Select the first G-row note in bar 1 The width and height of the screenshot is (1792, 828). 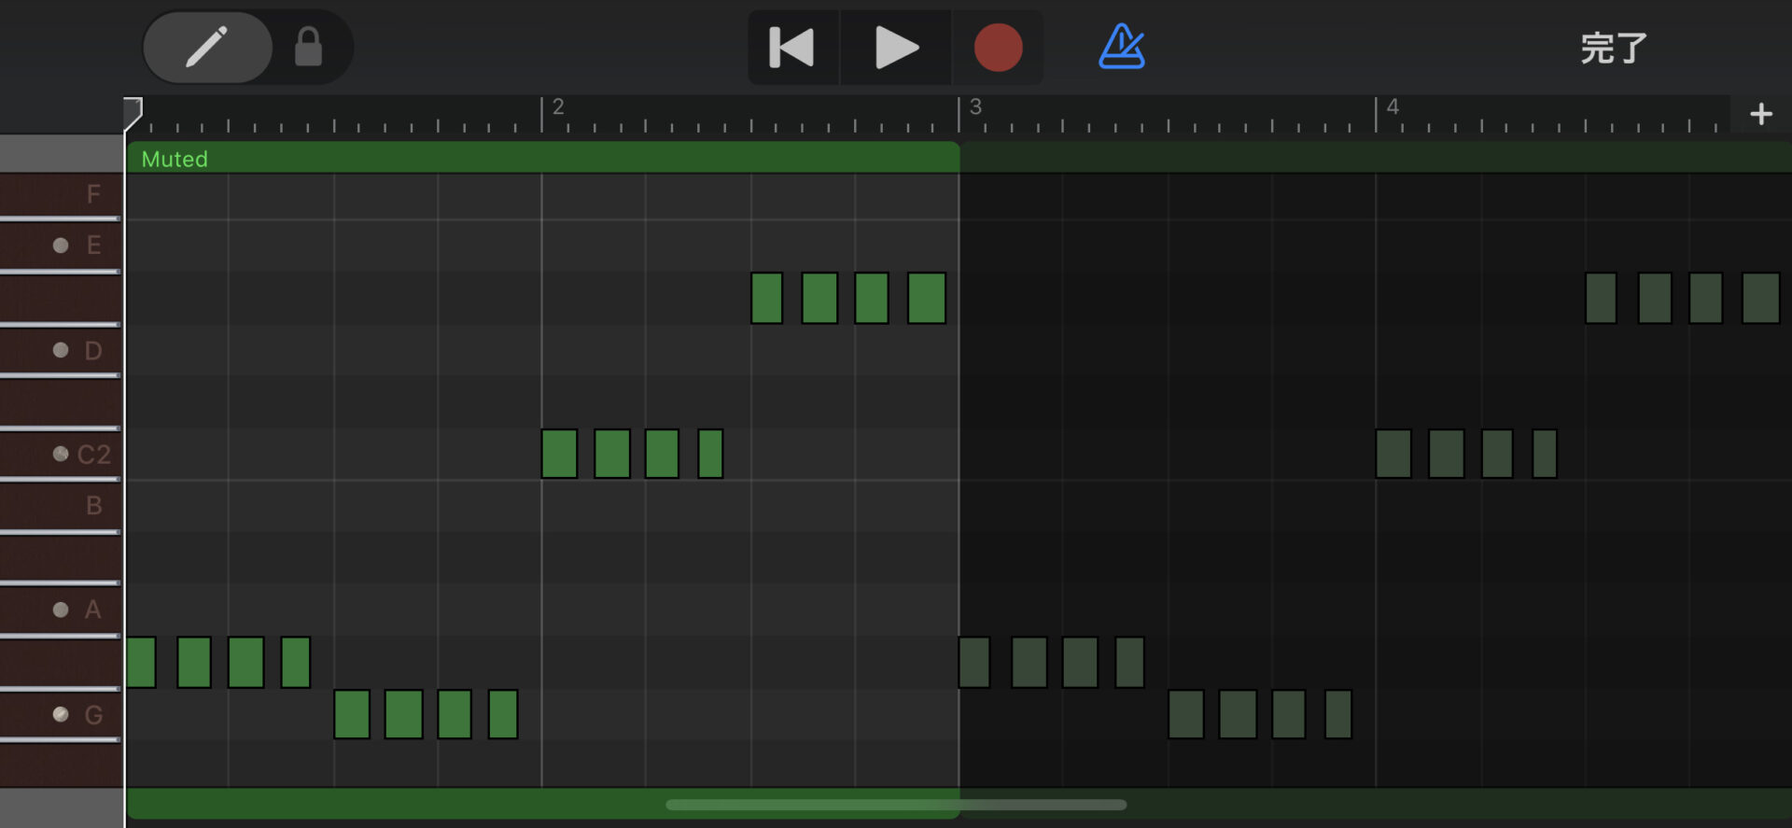pos(352,714)
